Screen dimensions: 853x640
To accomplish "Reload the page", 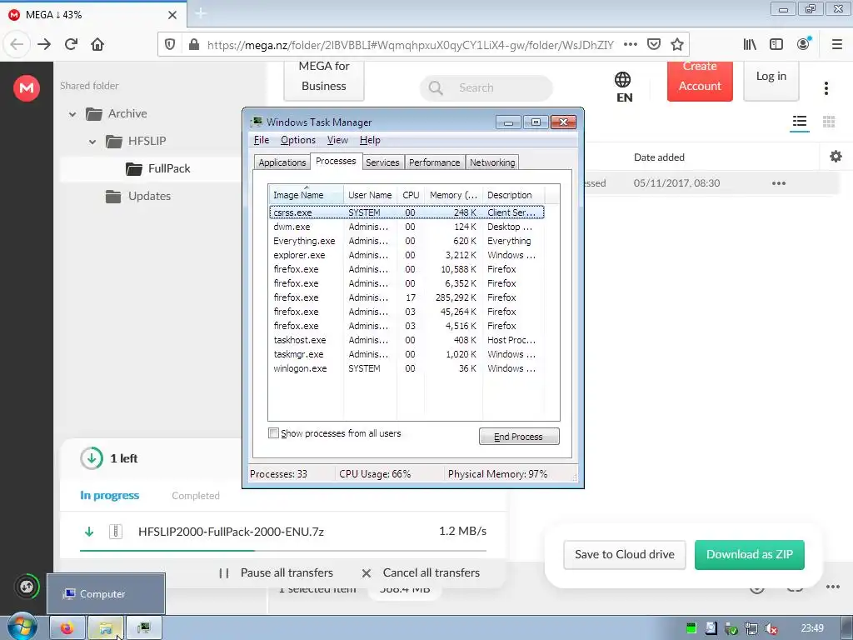I will (x=71, y=44).
